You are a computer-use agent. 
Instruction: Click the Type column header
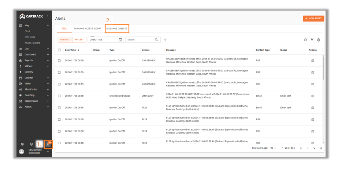112,50
